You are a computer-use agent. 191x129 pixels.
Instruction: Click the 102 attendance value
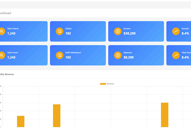[68, 57]
